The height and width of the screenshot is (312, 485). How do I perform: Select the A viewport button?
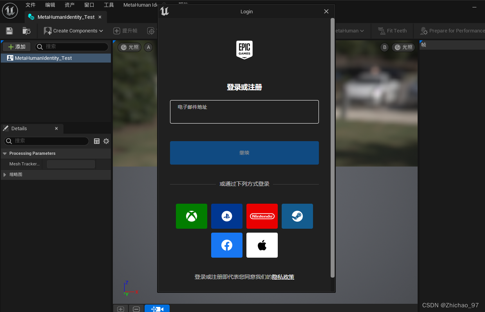pyautogui.click(x=148, y=47)
